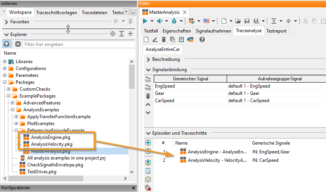The width and height of the screenshot is (326, 192).
Task: Click the locate target icon in Explorer
Action: coord(113,34)
